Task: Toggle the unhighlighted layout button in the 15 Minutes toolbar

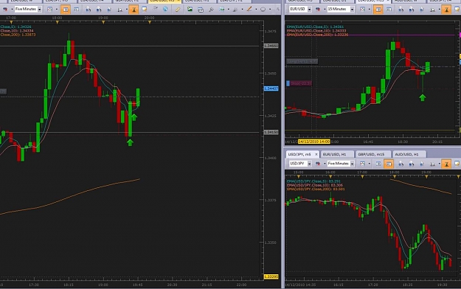Action: click(x=389, y=10)
